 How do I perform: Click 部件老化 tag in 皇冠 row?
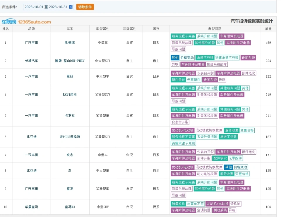point(249,73)
